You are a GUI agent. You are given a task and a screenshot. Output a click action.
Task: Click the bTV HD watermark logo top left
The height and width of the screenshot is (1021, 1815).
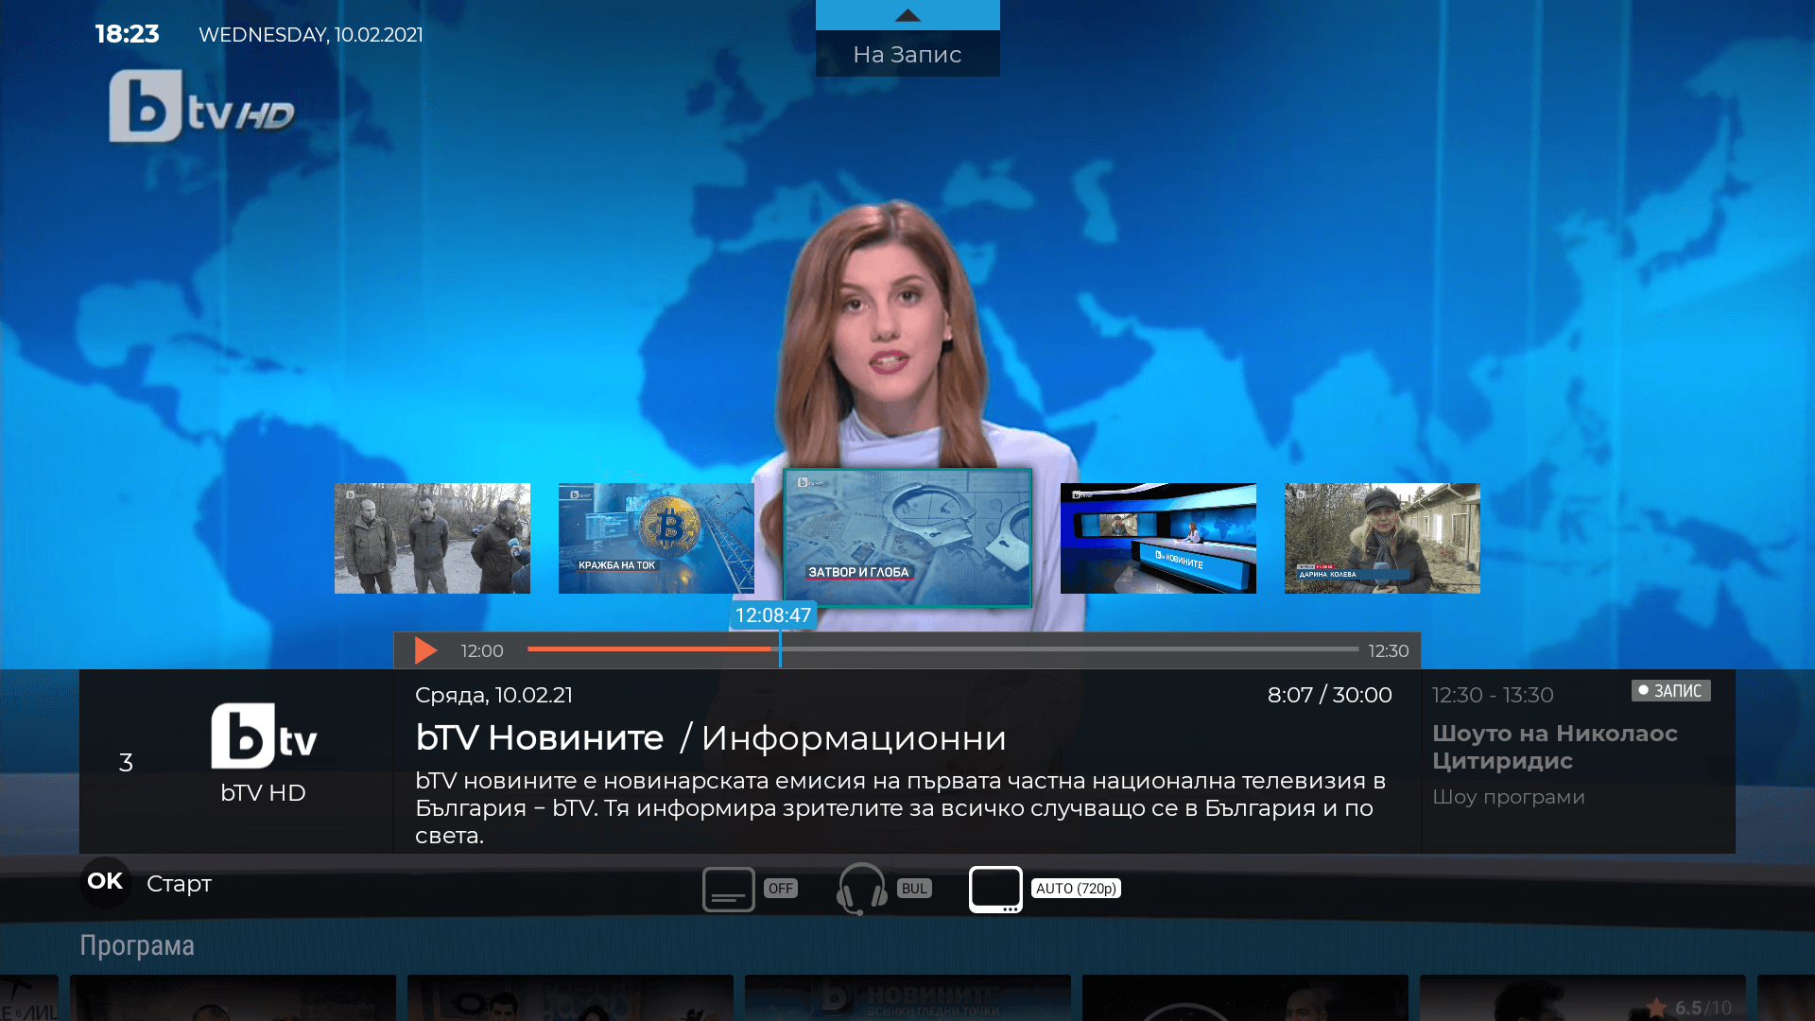[201, 106]
